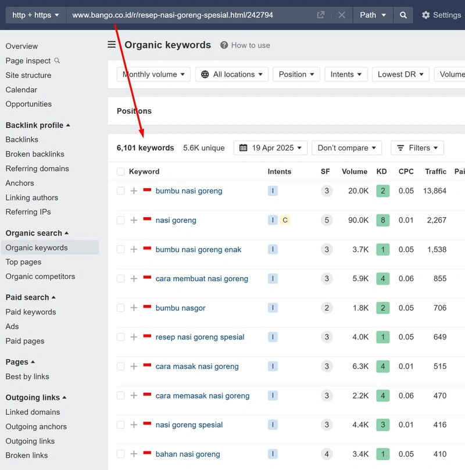Click the KD badge for bumbu nasi goreng
Viewport: 465px width, 470px height.
click(383, 191)
